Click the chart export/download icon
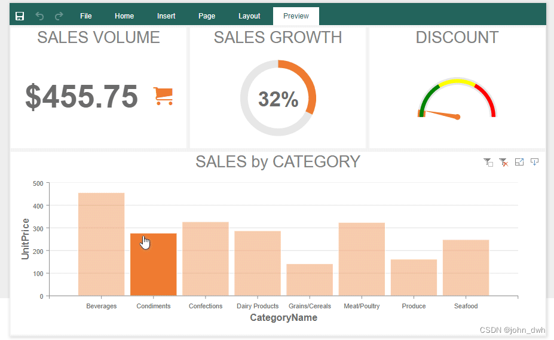Image resolution: width=554 pixels, height=340 pixels. click(535, 162)
